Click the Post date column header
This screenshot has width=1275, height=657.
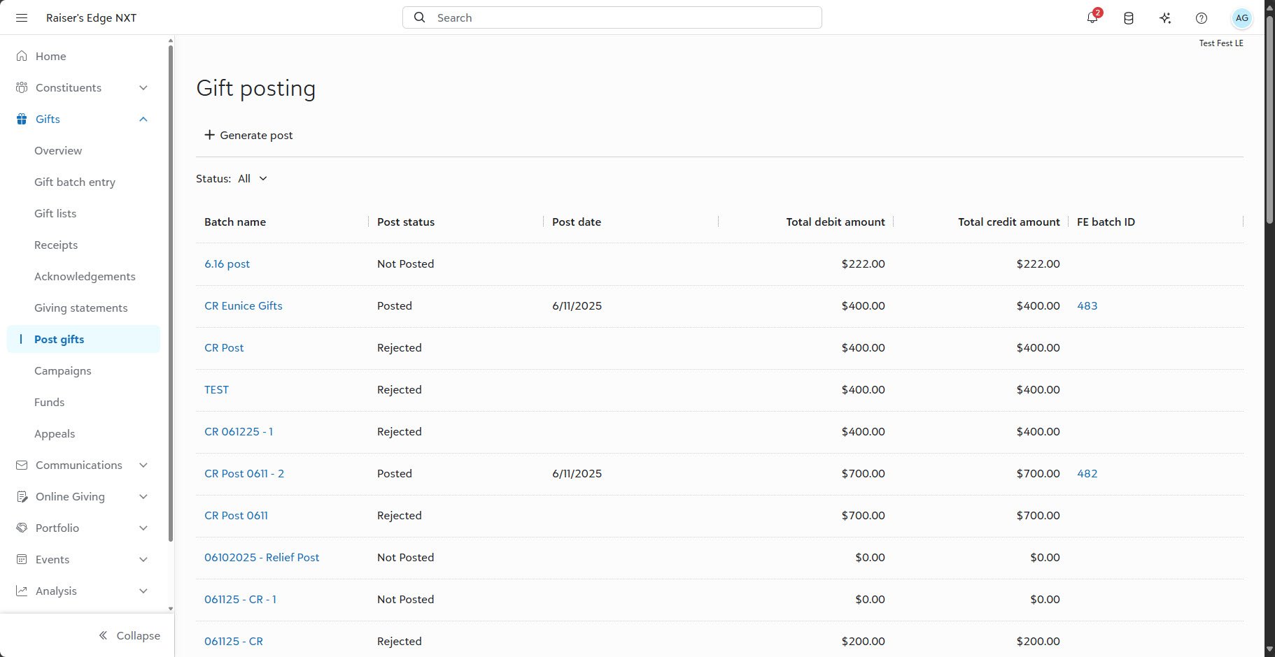(577, 222)
